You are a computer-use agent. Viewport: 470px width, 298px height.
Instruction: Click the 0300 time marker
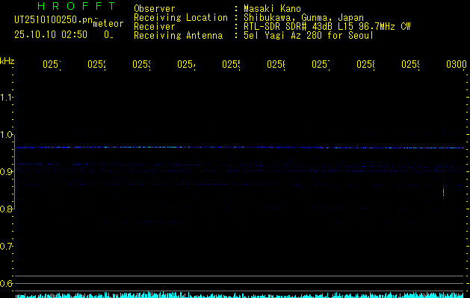tap(456, 65)
